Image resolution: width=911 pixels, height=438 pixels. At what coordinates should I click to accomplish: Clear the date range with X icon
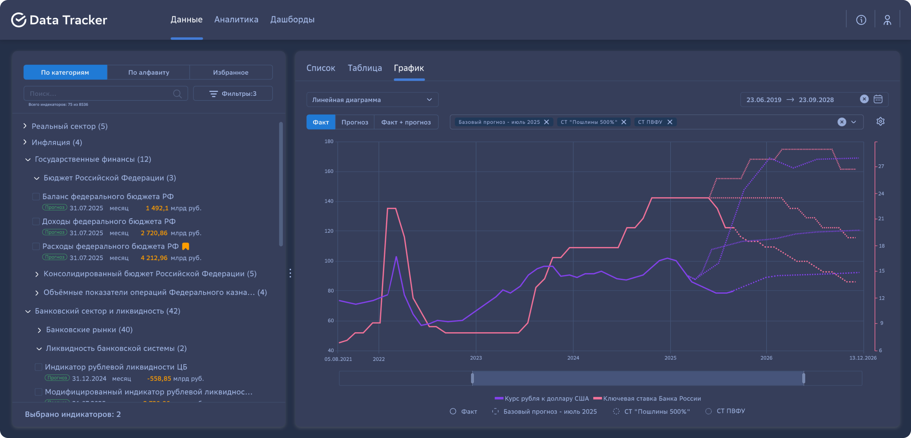click(x=864, y=99)
